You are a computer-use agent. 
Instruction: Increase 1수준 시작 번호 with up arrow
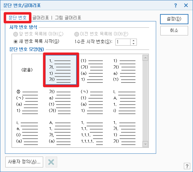pos(133,40)
